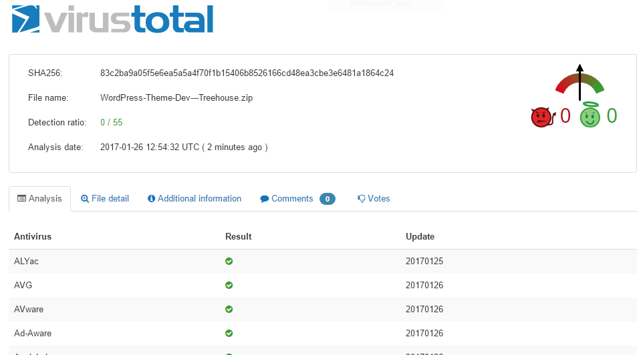Click the SHA256 label

point(45,73)
